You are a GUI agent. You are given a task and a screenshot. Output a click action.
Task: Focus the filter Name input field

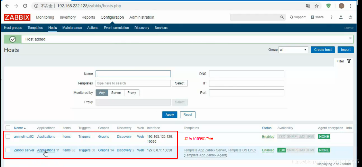[x=133, y=74]
